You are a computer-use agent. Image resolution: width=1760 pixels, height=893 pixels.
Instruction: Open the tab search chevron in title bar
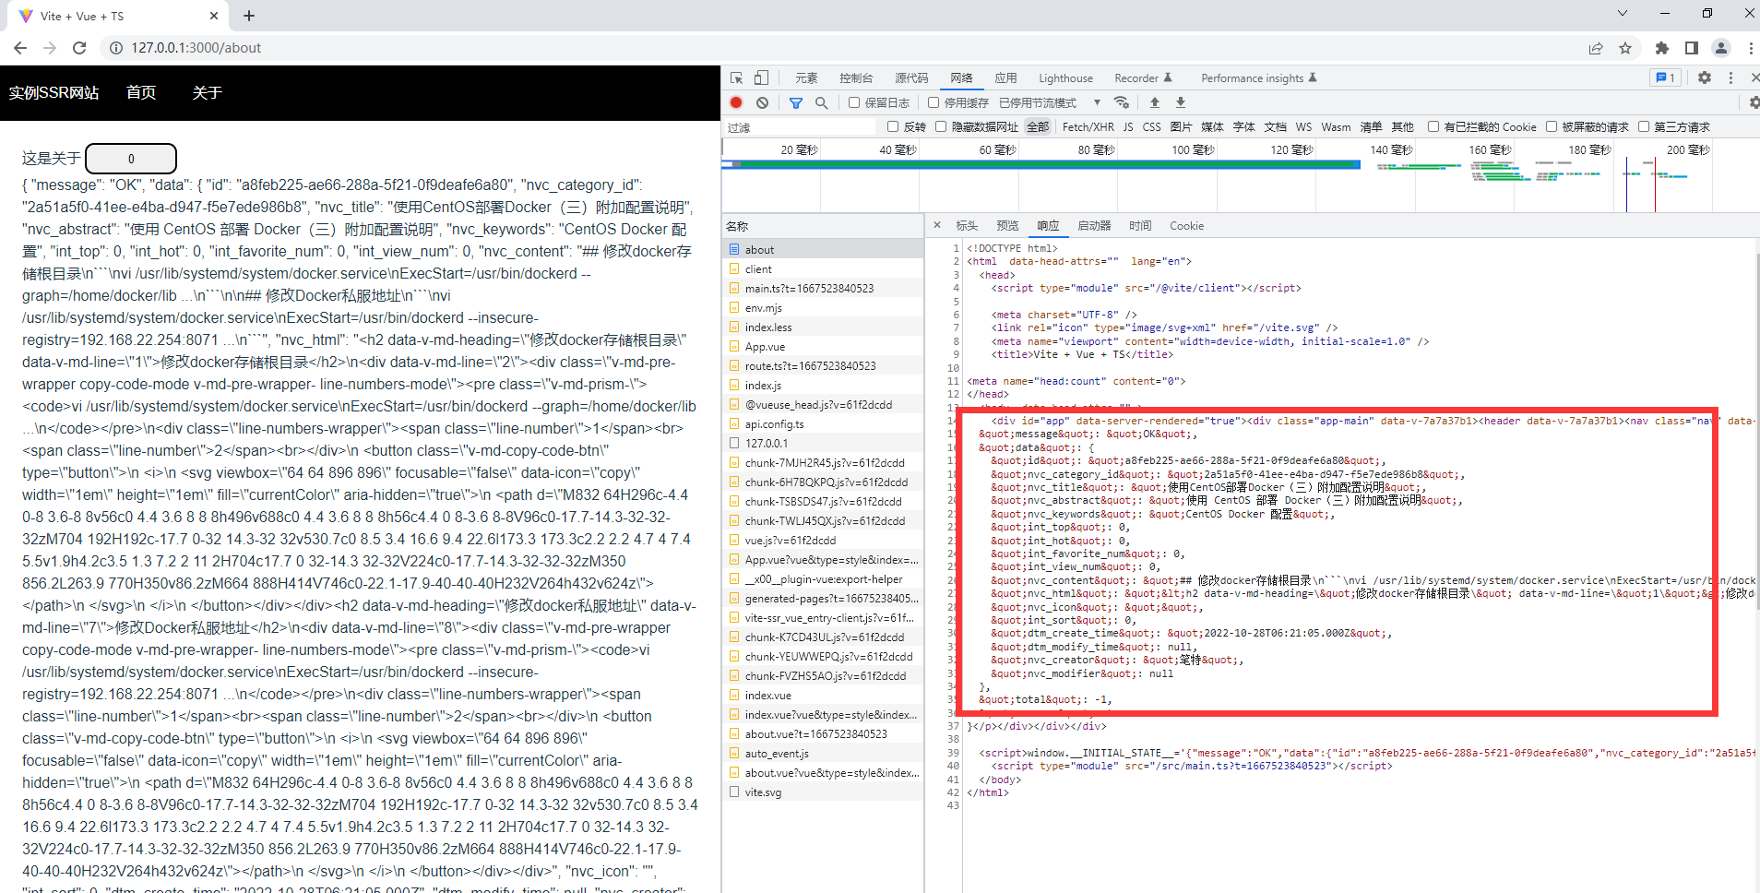[1623, 14]
